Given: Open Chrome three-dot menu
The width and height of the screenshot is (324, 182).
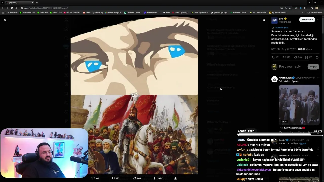Looking at the screenshot, I should click(x=321, y=8).
